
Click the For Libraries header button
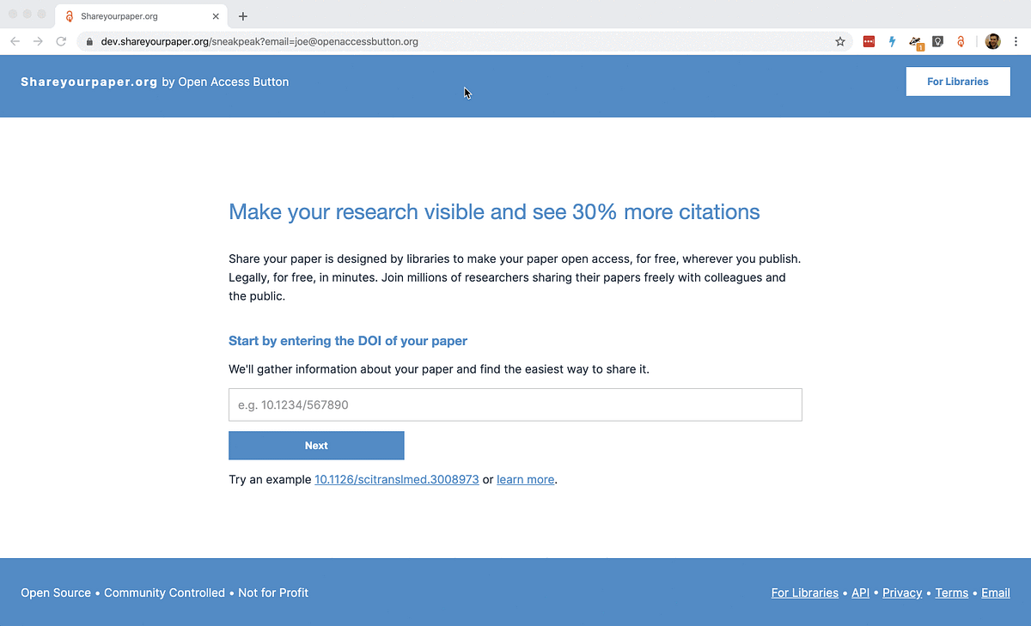pyautogui.click(x=957, y=81)
